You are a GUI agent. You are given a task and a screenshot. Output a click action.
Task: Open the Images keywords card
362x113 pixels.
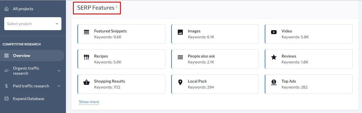[215, 34]
